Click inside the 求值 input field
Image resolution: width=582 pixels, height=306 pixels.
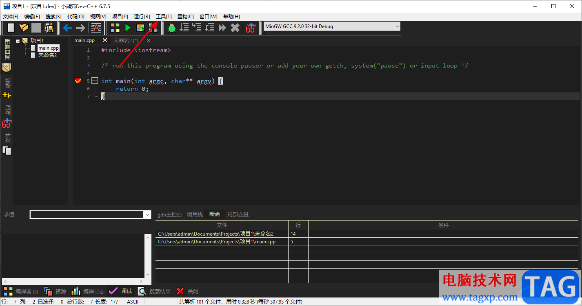(x=87, y=214)
